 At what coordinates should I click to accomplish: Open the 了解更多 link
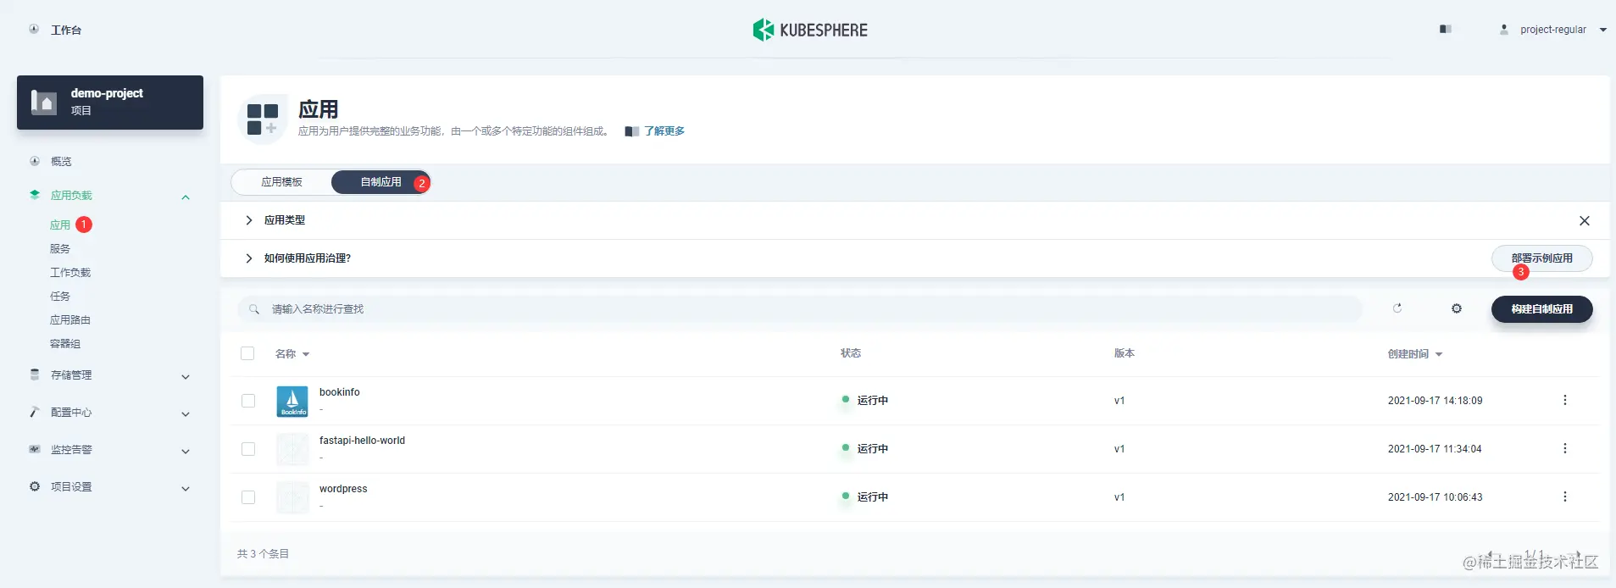point(664,130)
